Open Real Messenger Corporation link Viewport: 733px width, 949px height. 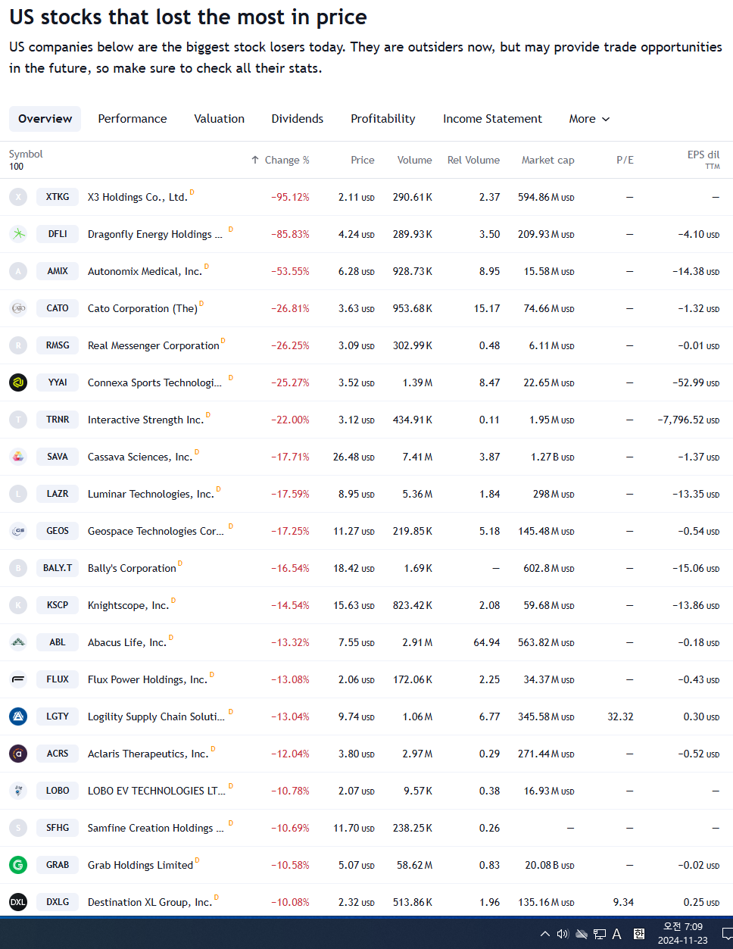point(154,345)
